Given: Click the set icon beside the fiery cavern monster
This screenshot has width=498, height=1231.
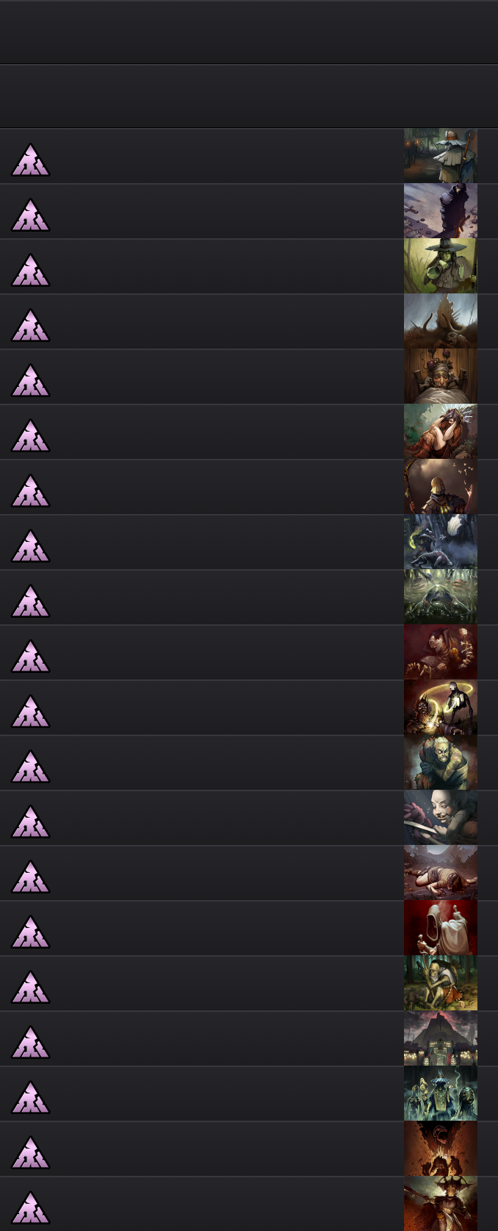Looking at the screenshot, I should click(30, 1152).
